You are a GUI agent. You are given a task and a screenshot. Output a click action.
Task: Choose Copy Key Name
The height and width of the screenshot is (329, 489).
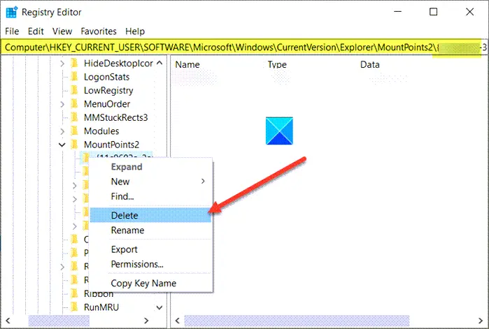coord(151,283)
